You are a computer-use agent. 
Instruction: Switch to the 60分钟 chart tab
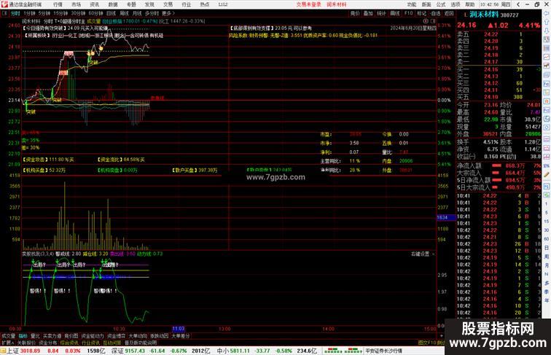tap(95, 13)
